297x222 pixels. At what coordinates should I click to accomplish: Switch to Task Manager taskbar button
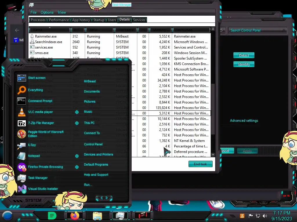120,216
